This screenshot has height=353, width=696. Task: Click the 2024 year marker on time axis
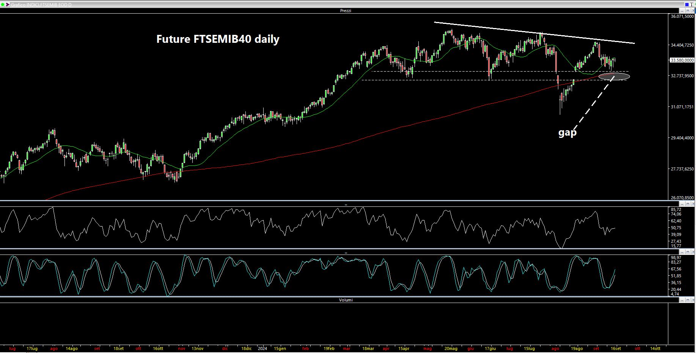(x=262, y=348)
